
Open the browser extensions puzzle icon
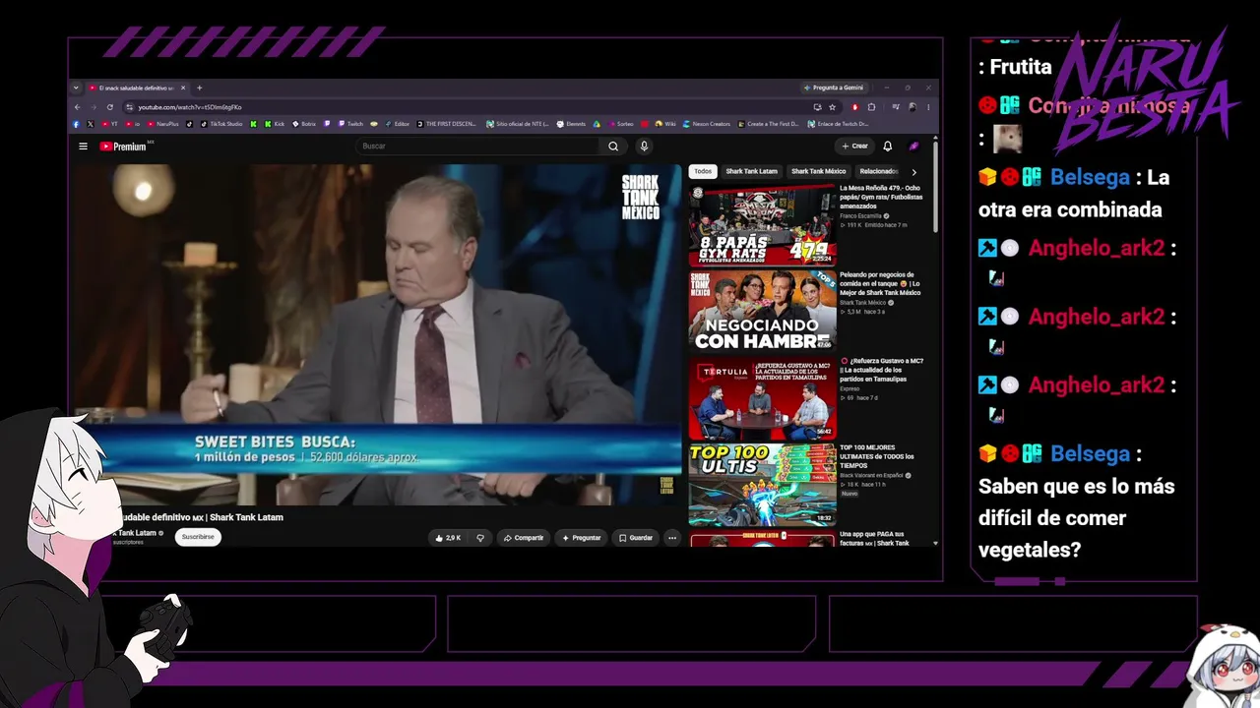click(x=871, y=107)
